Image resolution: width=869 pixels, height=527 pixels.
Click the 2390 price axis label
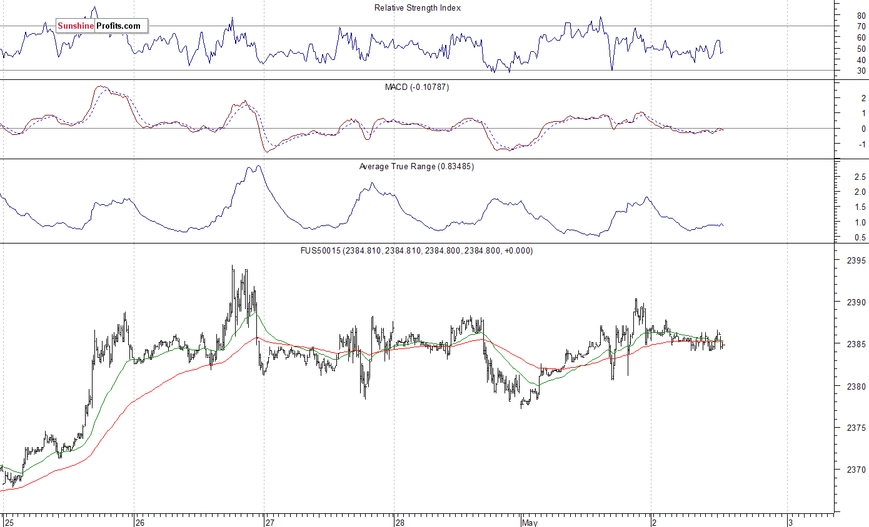856,302
